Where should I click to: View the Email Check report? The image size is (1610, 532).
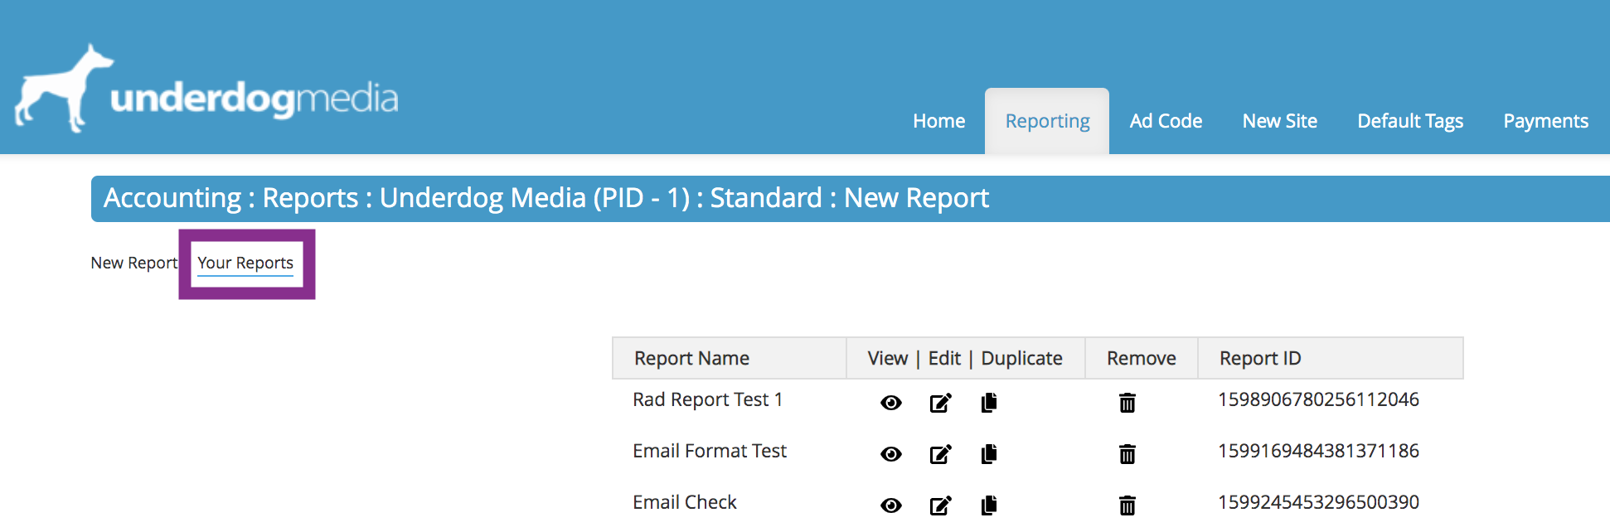point(891,505)
